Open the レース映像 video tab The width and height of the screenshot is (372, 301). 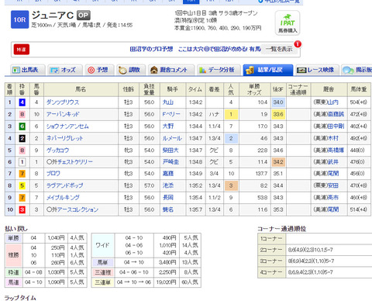coord(317,70)
